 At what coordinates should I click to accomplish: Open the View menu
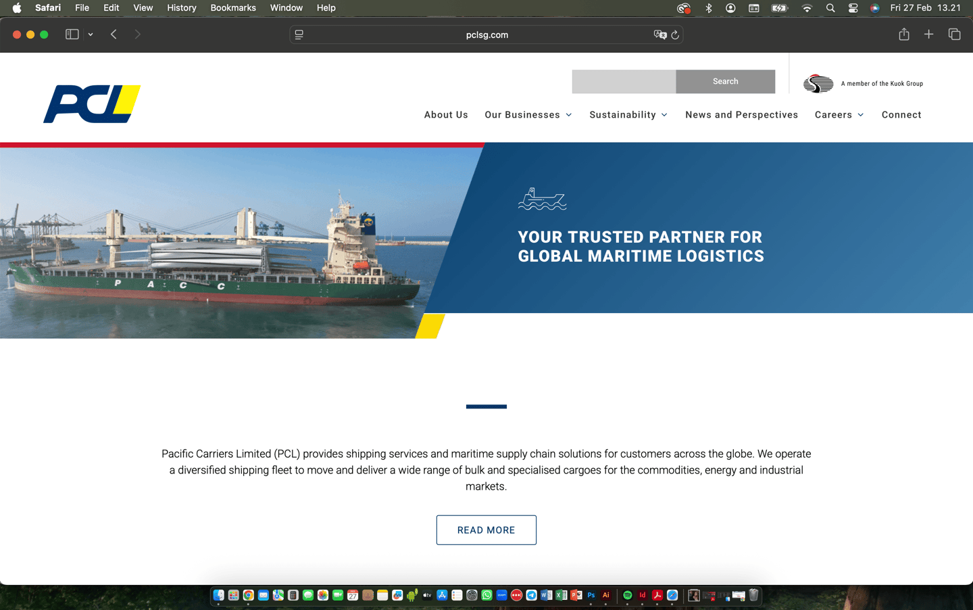click(x=143, y=8)
